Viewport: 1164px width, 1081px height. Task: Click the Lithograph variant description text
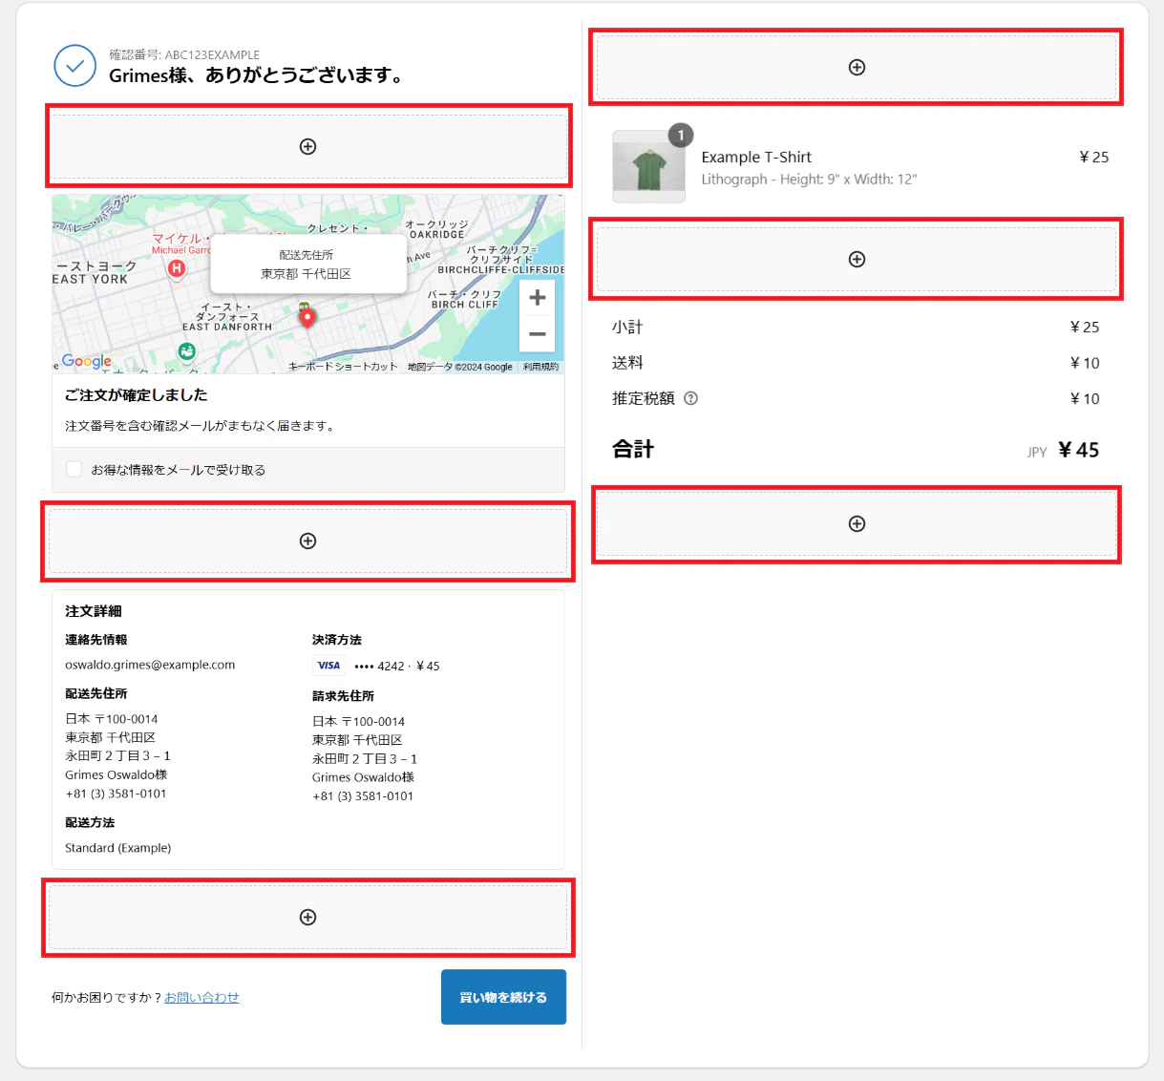(x=809, y=180)
